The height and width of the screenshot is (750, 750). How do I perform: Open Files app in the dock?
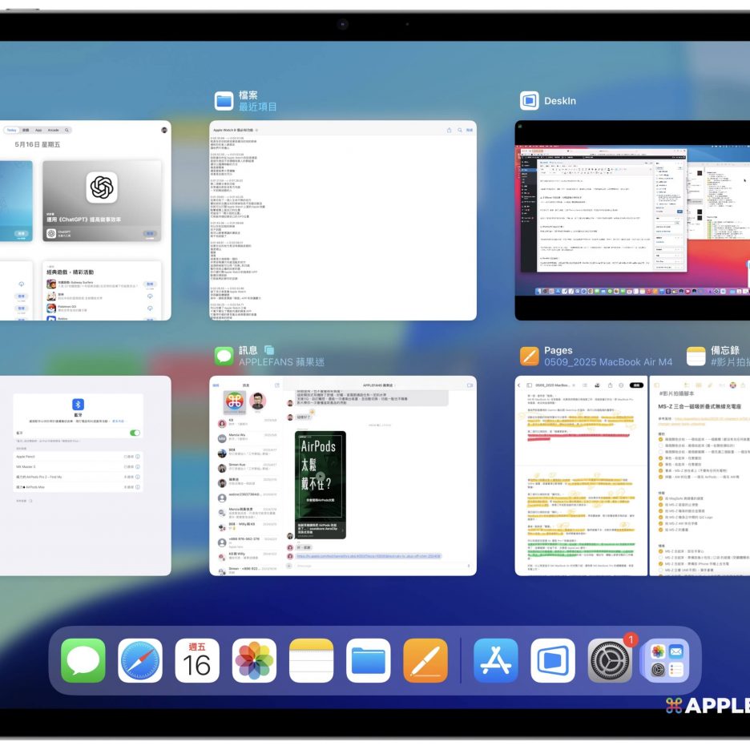click(369, 660)
